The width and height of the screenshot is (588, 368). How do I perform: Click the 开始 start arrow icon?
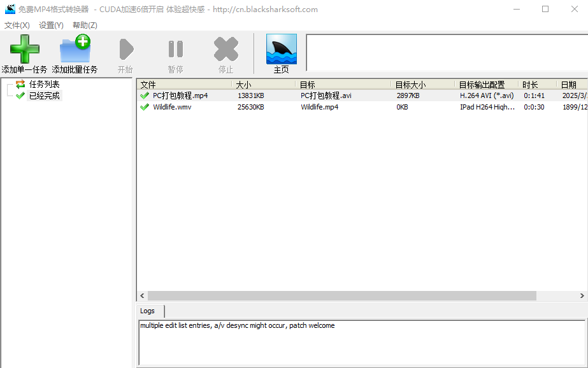click(x=126, y=49)
